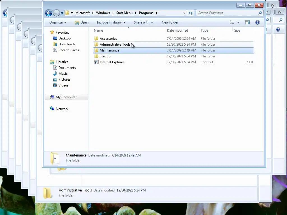
Task: Focus the Search Programs box
Action: pos(227,13)
